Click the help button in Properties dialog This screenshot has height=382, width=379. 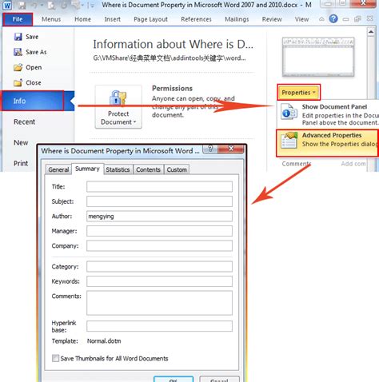coord(210,149)
